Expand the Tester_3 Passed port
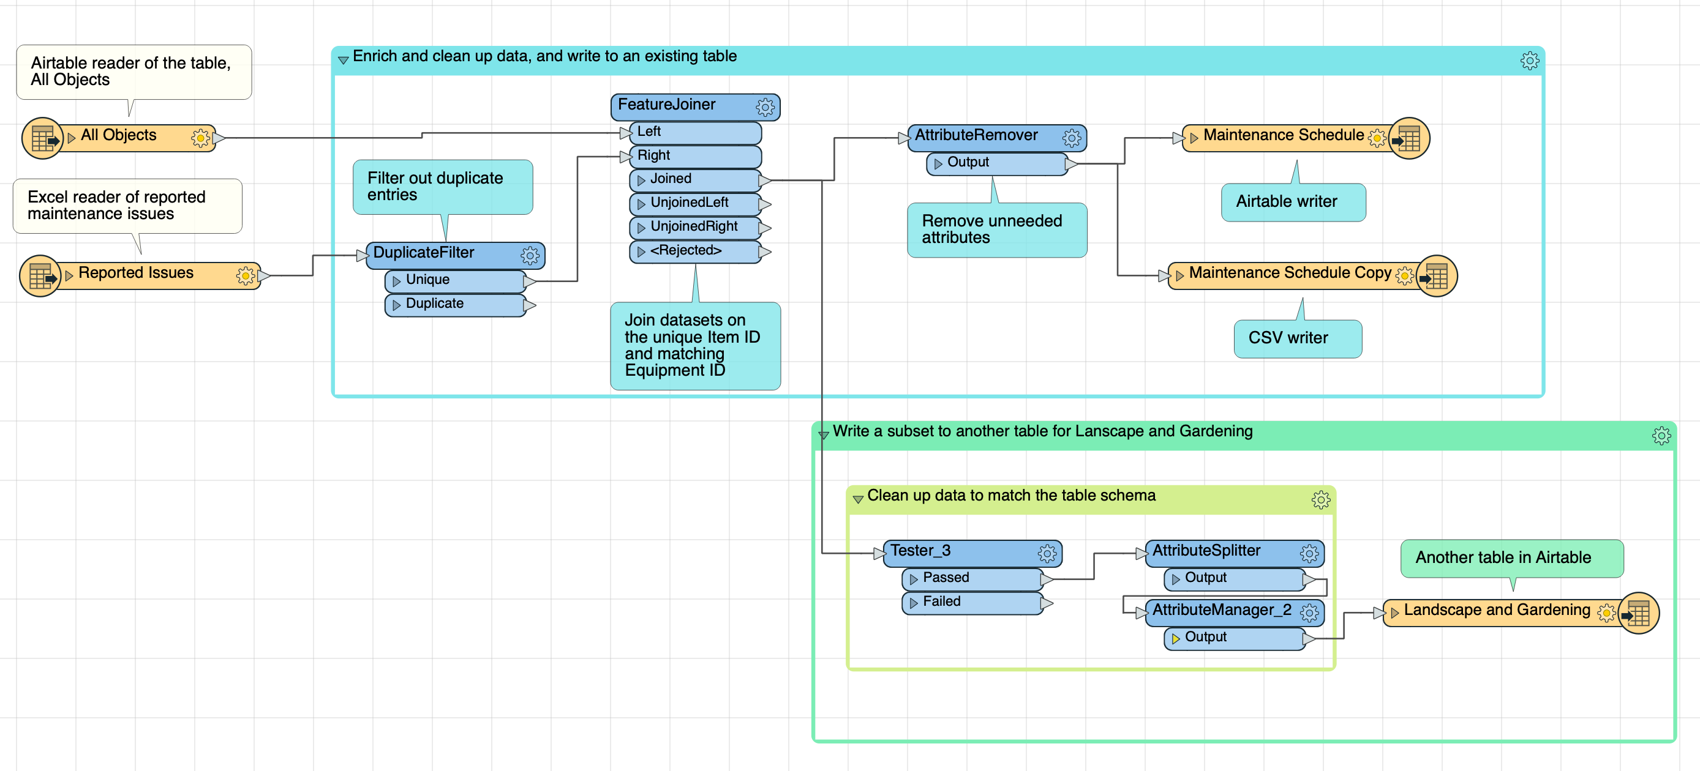Image resolution: width=1700 pixels, height=771 pixels. [x=913, y=579]
